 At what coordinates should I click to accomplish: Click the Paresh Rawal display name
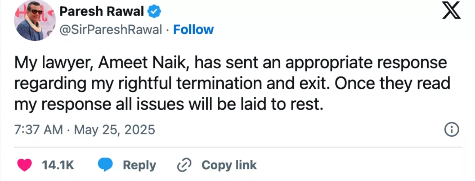click(x=101, y=12)
